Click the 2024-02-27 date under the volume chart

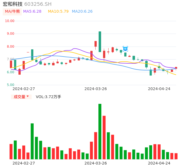[x=24, y=163]
